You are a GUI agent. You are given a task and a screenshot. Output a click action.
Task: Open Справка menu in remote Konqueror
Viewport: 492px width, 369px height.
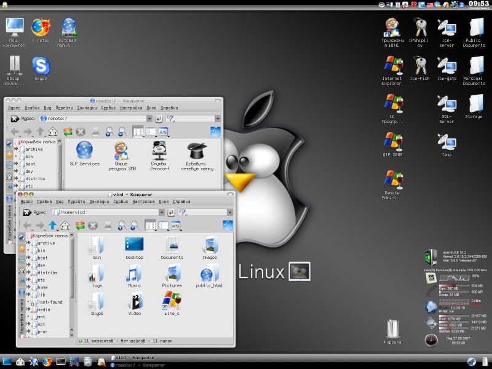click(170, 108)
